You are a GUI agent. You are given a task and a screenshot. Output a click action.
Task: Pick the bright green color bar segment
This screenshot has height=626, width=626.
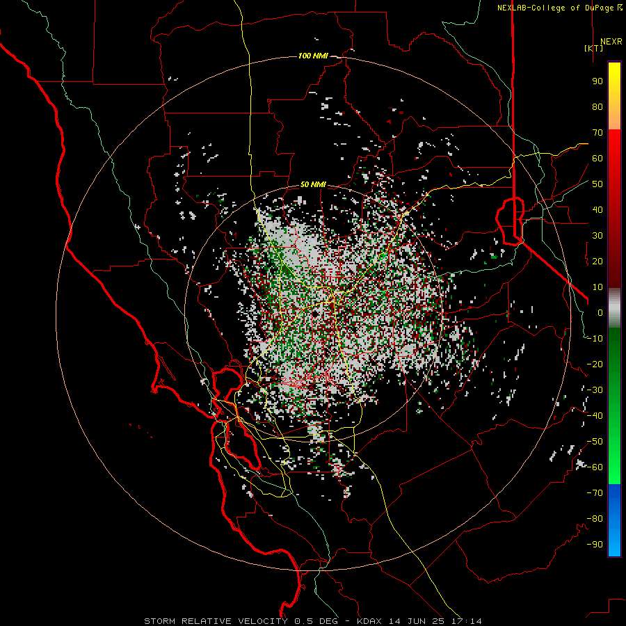pos(614,459)
